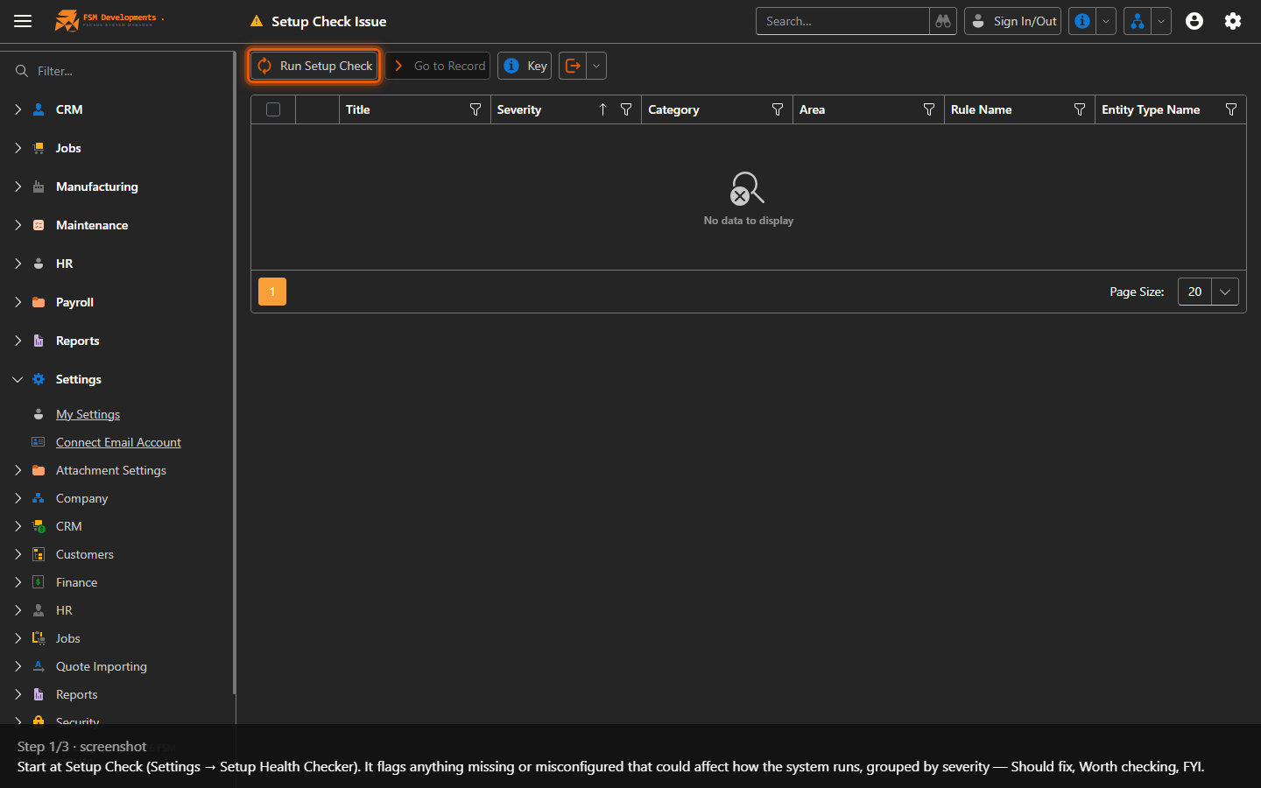The width and height of the screenshot is (1261, 788).
Task: Expand Attachment Settings submenu
Action: (x=18, y=470)
